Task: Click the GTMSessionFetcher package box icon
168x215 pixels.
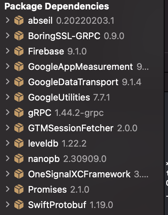Action: click(x=19, y=128)
